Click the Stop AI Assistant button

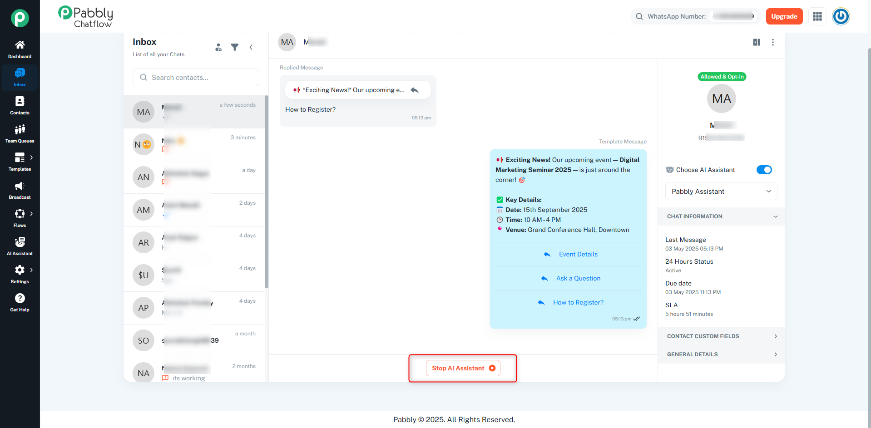[x=463, y=368]
